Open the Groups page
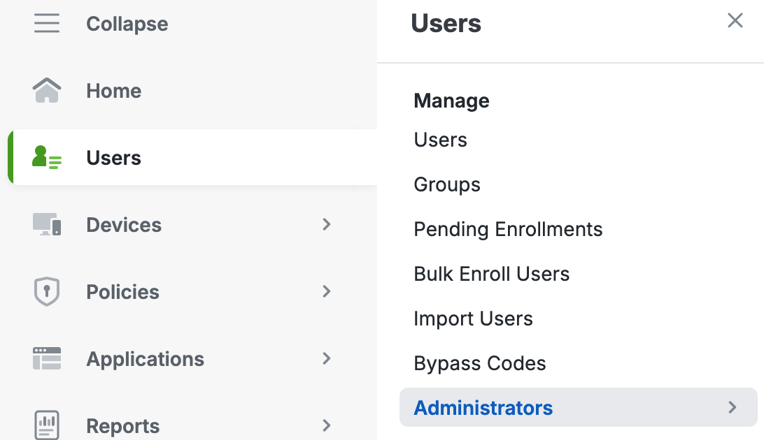Viewport: 764px width, 440px height. (447, 185)
